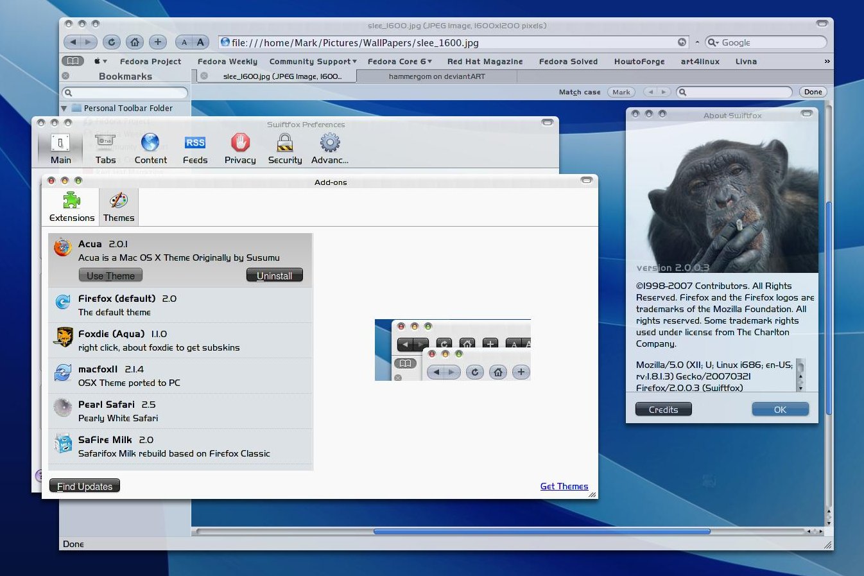Open Fedora Solved bookmark
The width and height of the screenshot is (864, 576).
(568, 62)
